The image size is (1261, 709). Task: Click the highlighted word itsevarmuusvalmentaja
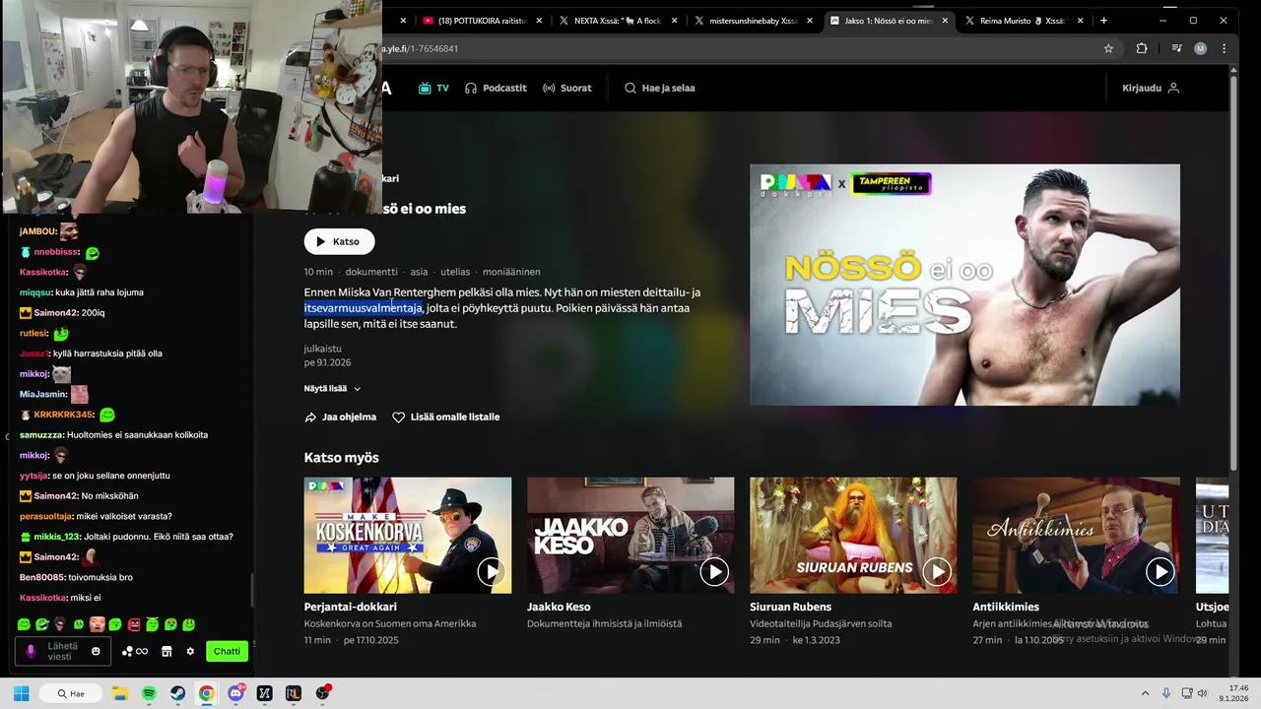tap(363, 308)
